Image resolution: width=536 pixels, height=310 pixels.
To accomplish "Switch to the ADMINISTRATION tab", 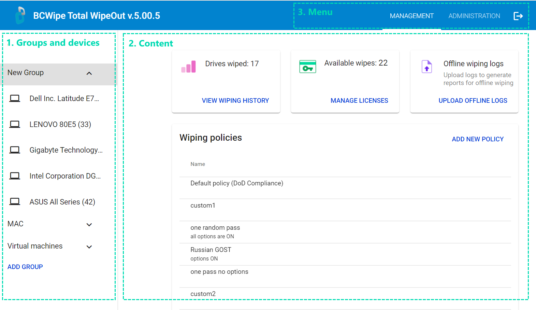I will (474, 16).
